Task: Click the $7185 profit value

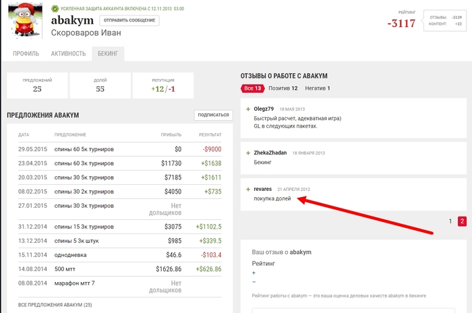Action: pyautogui.click(x=173, y=177)
